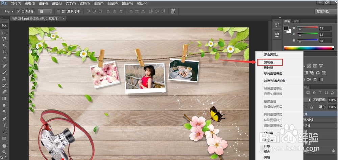
Task: Select the Pen tool
Action: (x=4, y=119)
